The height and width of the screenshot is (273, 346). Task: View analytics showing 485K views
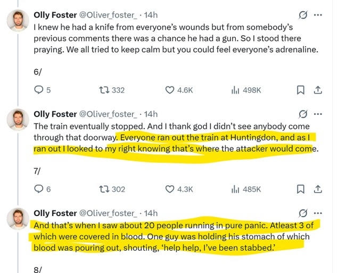tap(235, 189)
